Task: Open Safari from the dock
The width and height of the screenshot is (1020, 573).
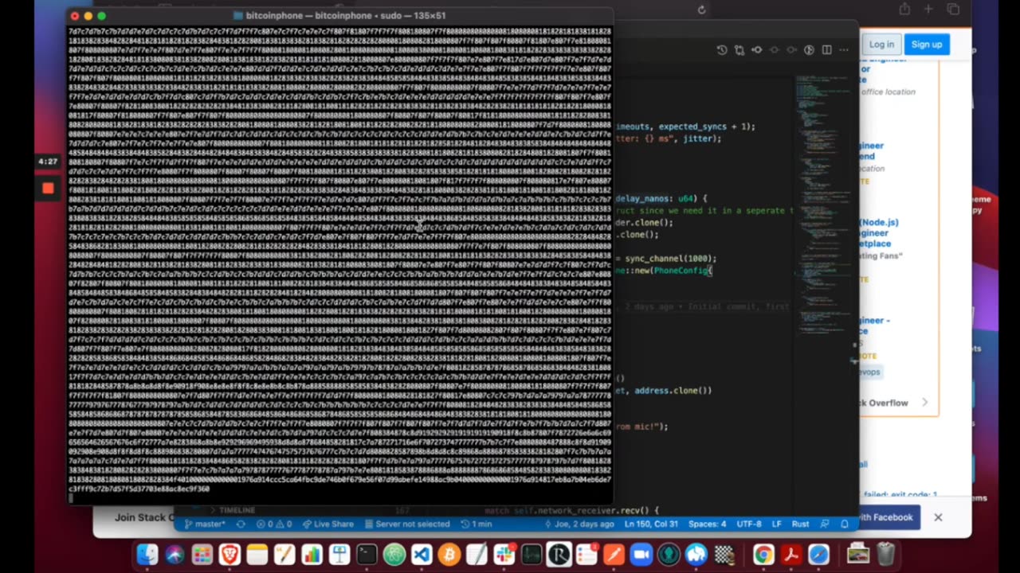Action: tap(818, 554)
